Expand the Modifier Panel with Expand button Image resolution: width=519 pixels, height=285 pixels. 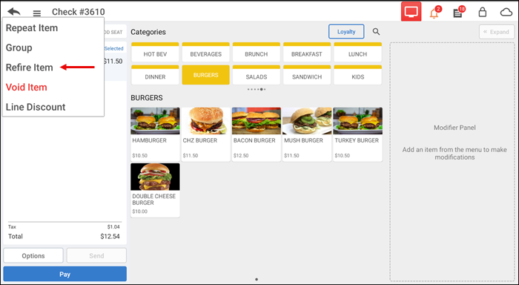point(497,32)
